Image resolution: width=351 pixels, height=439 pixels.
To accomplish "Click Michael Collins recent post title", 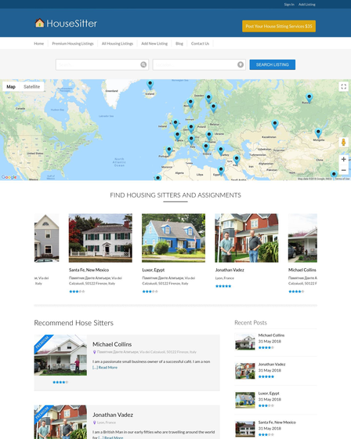I will [x=271, y=336].
